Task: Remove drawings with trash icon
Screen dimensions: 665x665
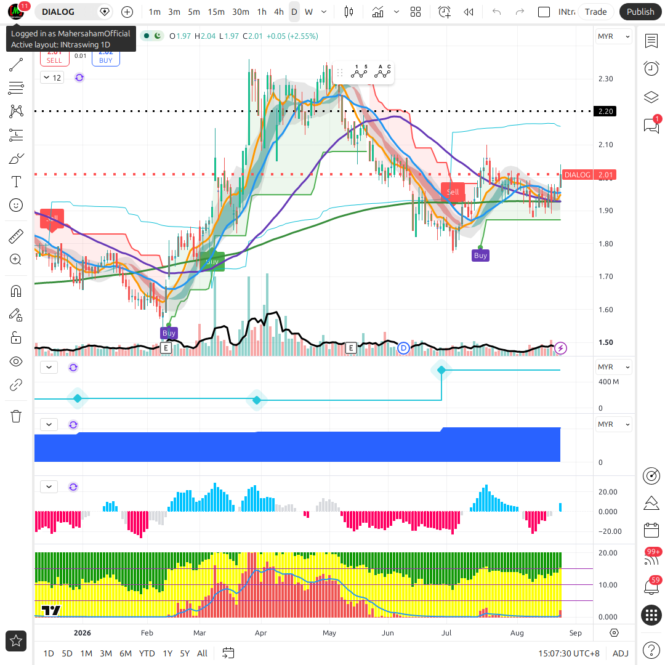Action: click(x=15, y=416)
